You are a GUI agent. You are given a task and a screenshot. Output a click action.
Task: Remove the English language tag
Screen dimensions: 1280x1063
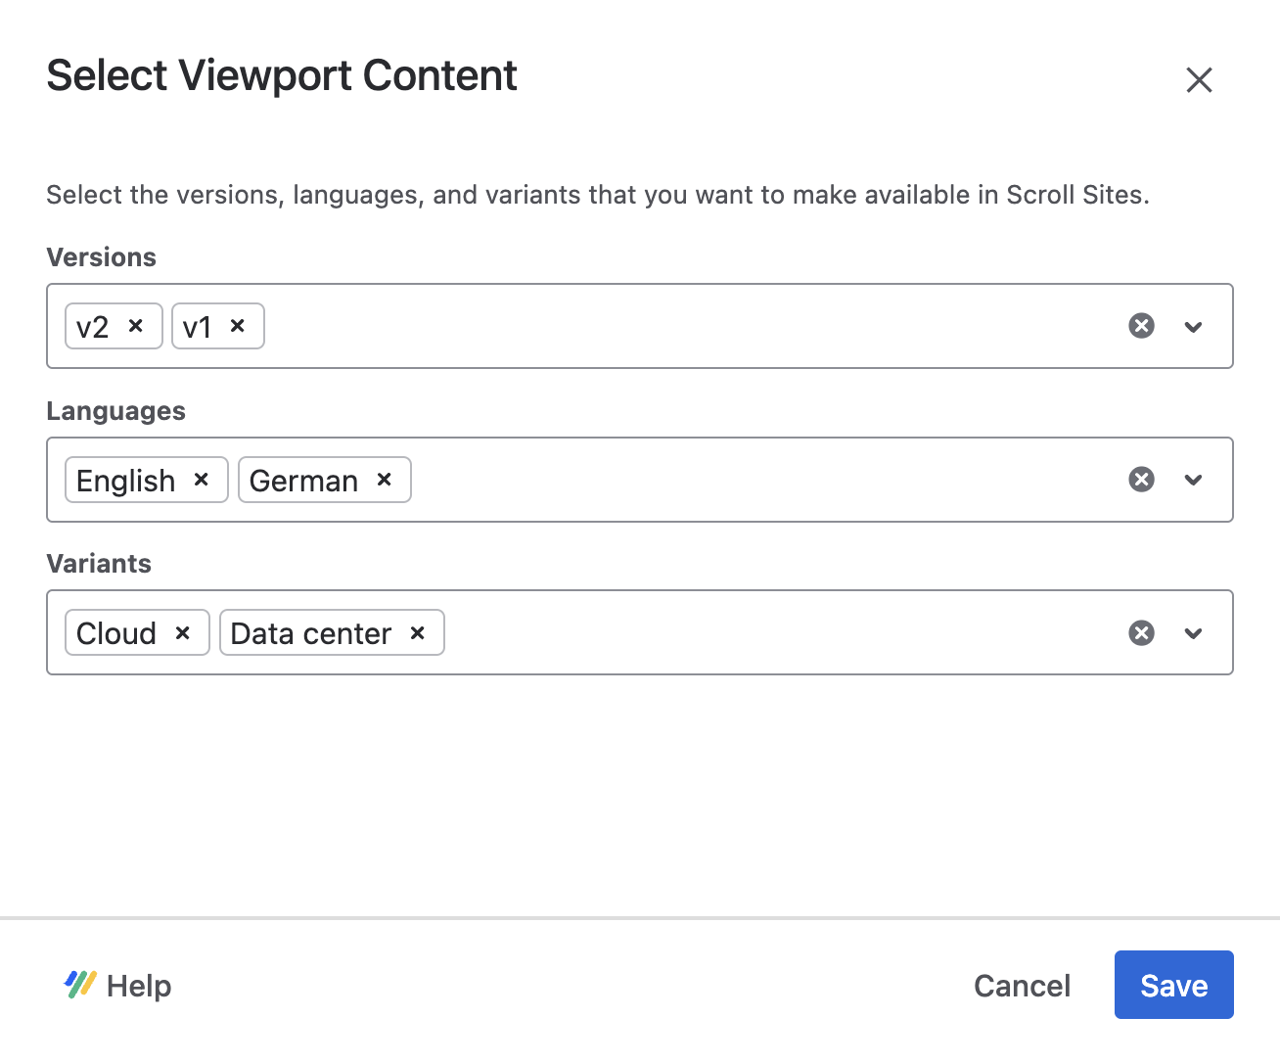202,480
